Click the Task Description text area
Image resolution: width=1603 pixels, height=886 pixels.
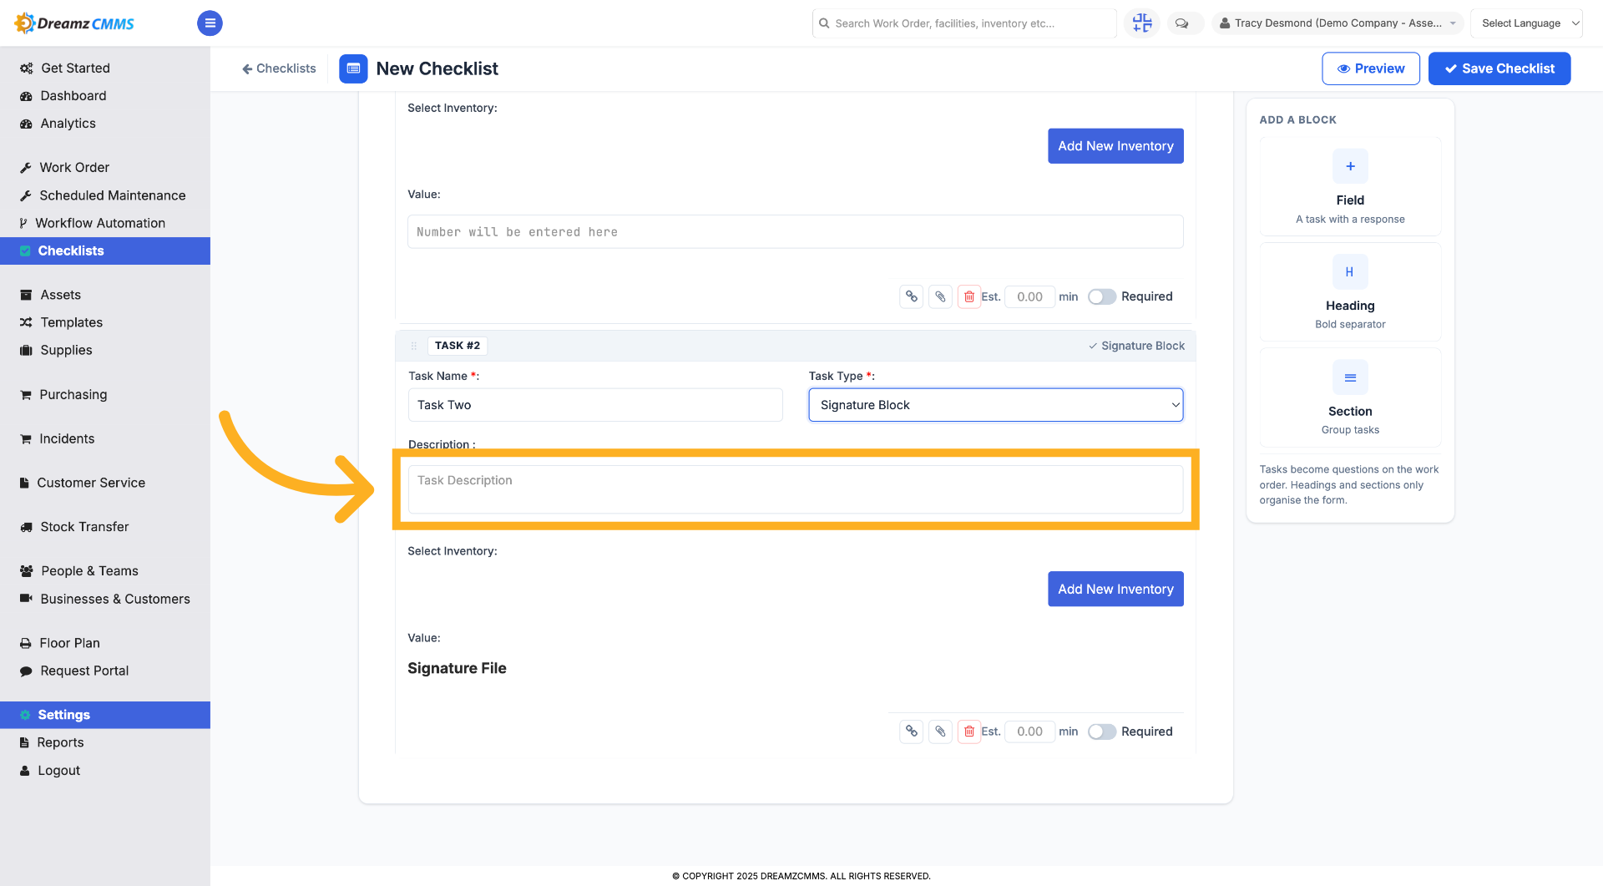tap(796, 489)
